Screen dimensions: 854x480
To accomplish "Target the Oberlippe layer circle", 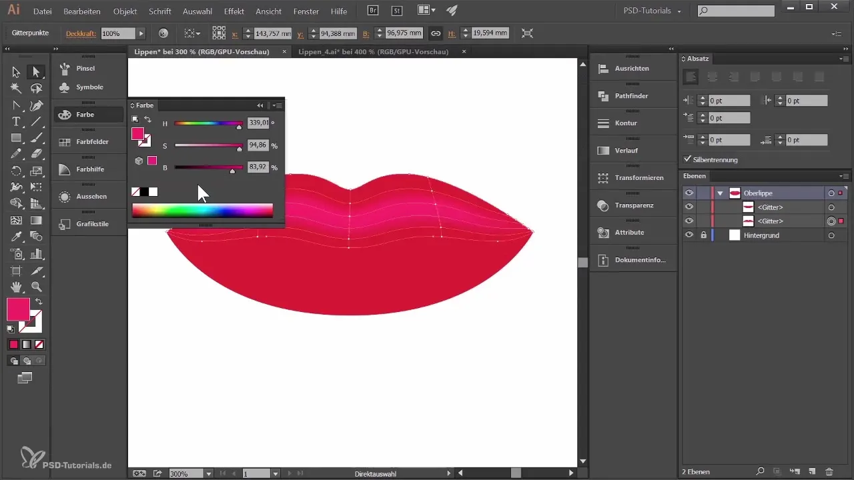I will [831, 193].
